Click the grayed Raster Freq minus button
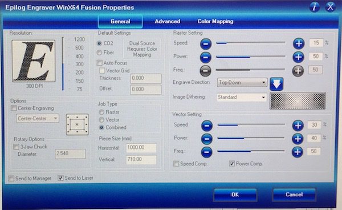 [x=205, y=71]
